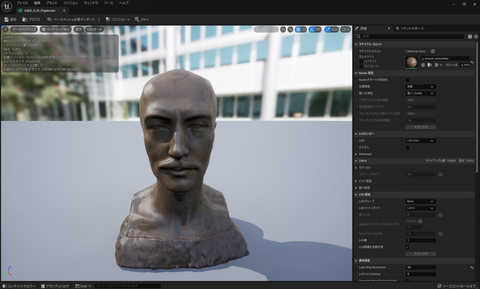This screenshot has height=289, width=480.
Task: Click the ソースコントロールオフ status icon
Action: [440, 286]
